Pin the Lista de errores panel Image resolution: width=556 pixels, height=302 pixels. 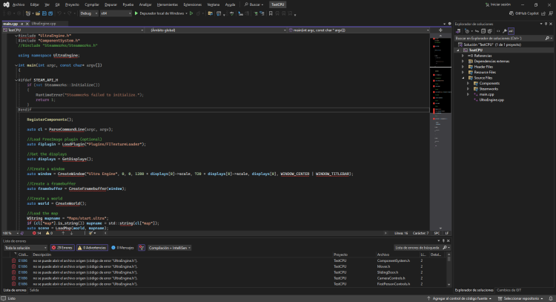pyautogui.click(x=443, y=240)
